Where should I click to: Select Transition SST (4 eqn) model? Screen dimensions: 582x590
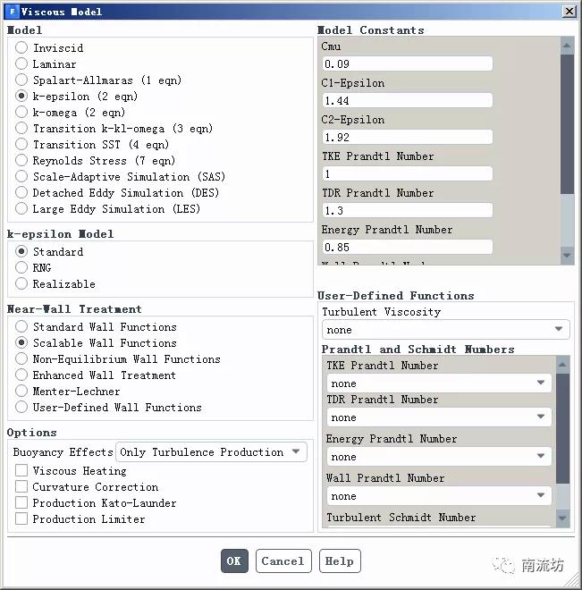point(21,144)
